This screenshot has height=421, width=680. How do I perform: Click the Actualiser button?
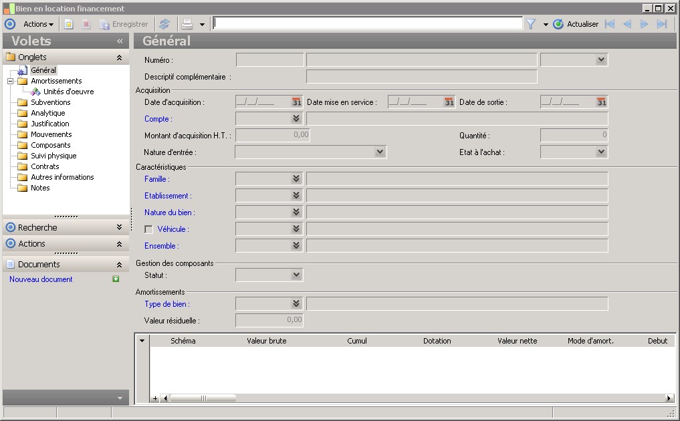click(576, 24)
